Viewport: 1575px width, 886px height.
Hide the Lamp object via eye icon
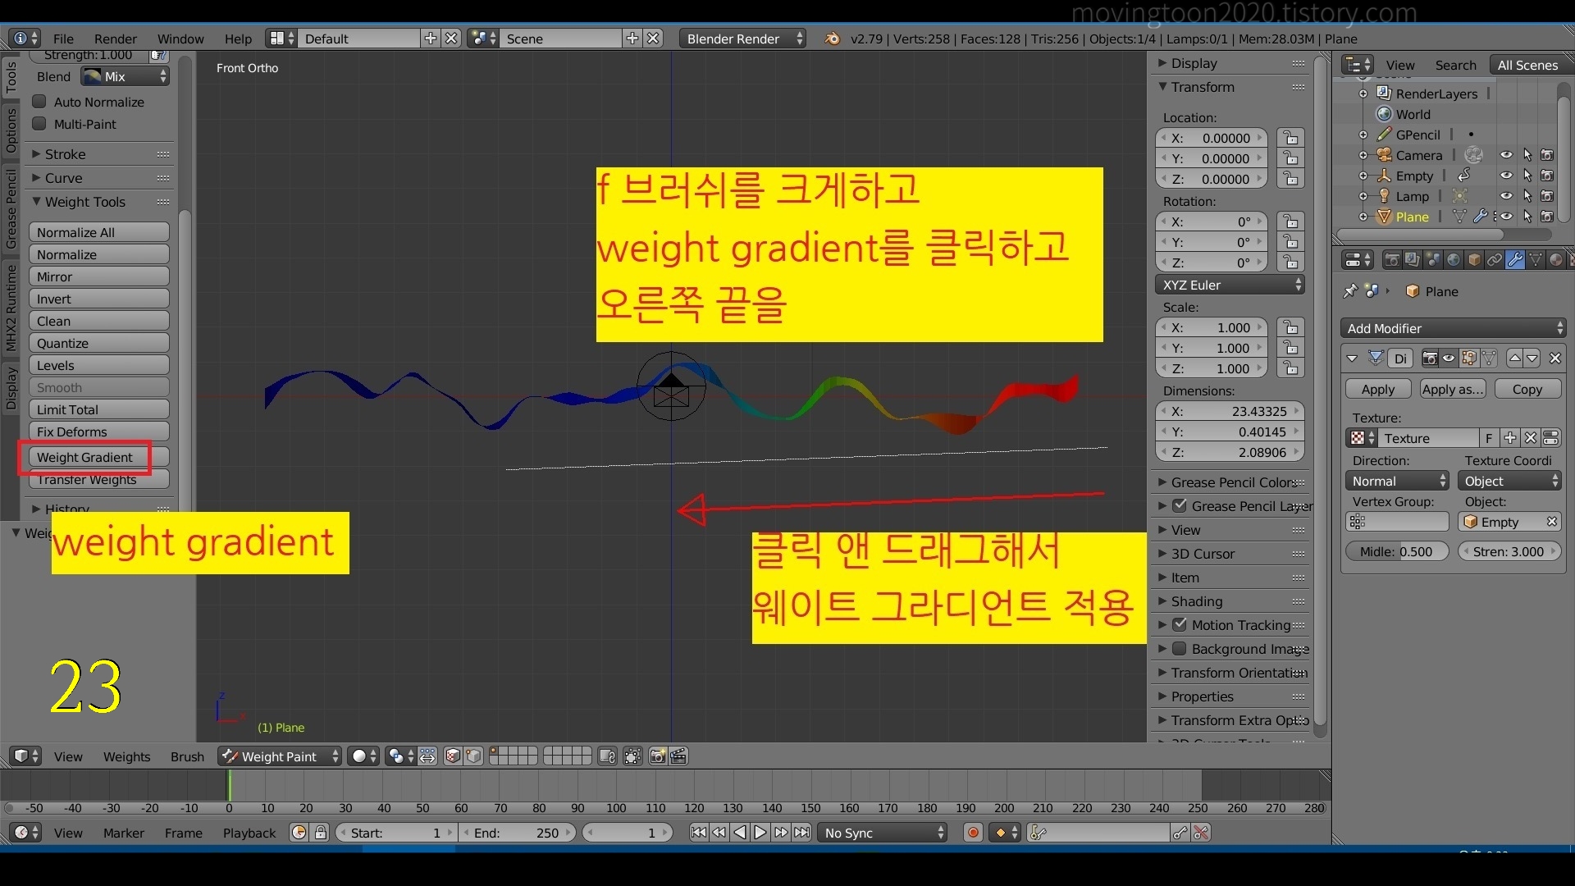pyautogui.click(x=1506, y=196)
